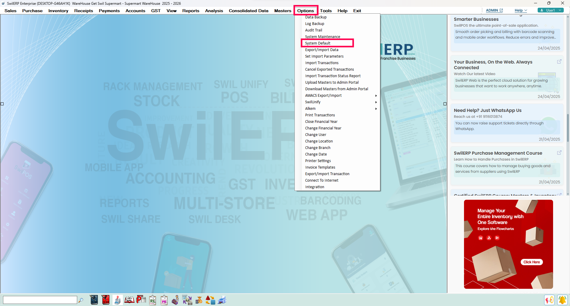570x306 pixels.
Task: Open the Sales Invoice (S) toolbar icon
Action: coord(94,300)
